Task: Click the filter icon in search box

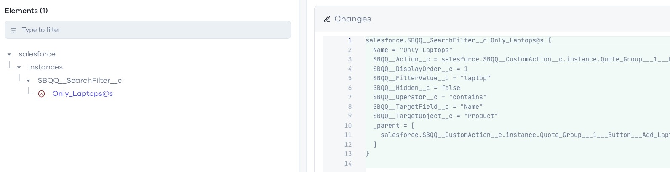Action: [13, 30]
